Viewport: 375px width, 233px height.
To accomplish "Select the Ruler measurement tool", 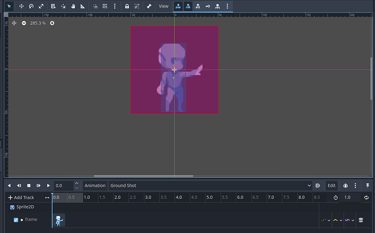I will tap(82, 6).
